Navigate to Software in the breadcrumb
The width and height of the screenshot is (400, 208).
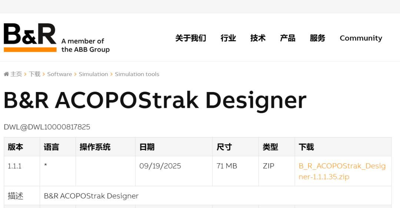click(x=60, y=74)
